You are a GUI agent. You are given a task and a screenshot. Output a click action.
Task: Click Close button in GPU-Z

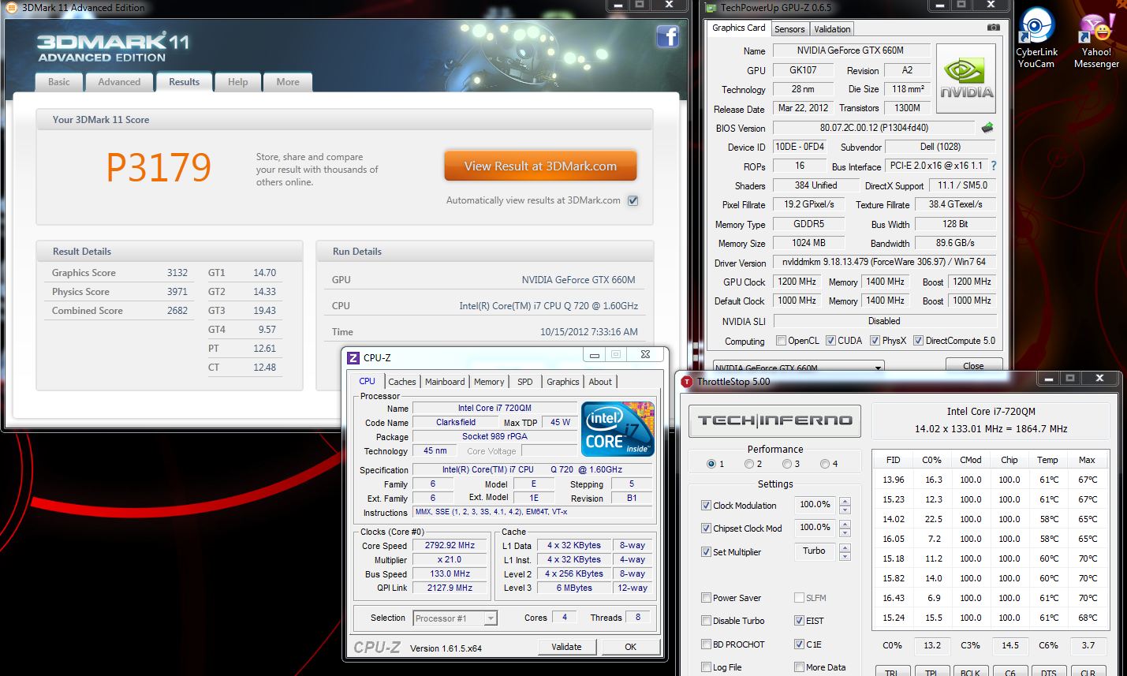click(973, 365)
